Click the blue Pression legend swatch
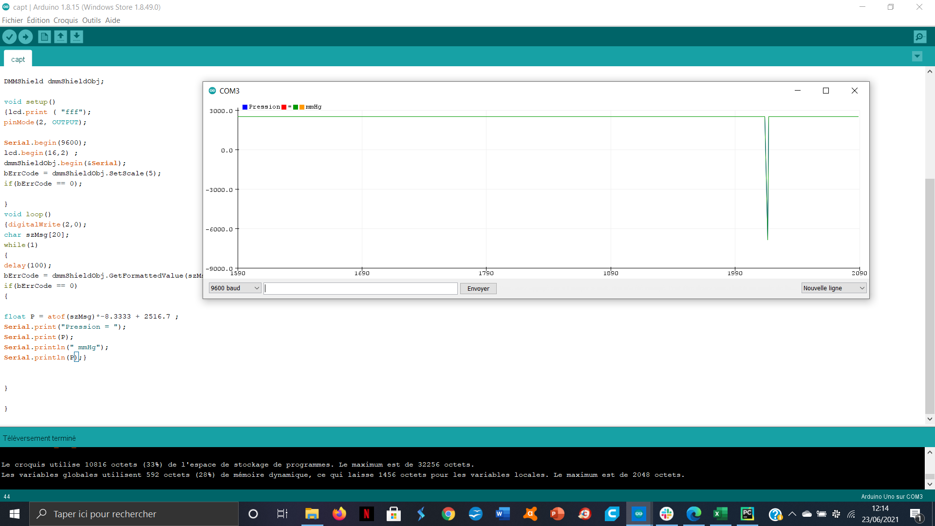The width and height of the screenshot is (935, 526). [245, 107]
